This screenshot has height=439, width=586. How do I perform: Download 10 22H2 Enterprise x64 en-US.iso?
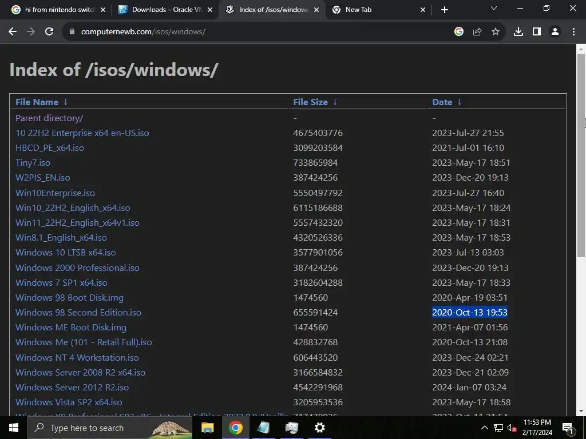(x=82, y=133)
